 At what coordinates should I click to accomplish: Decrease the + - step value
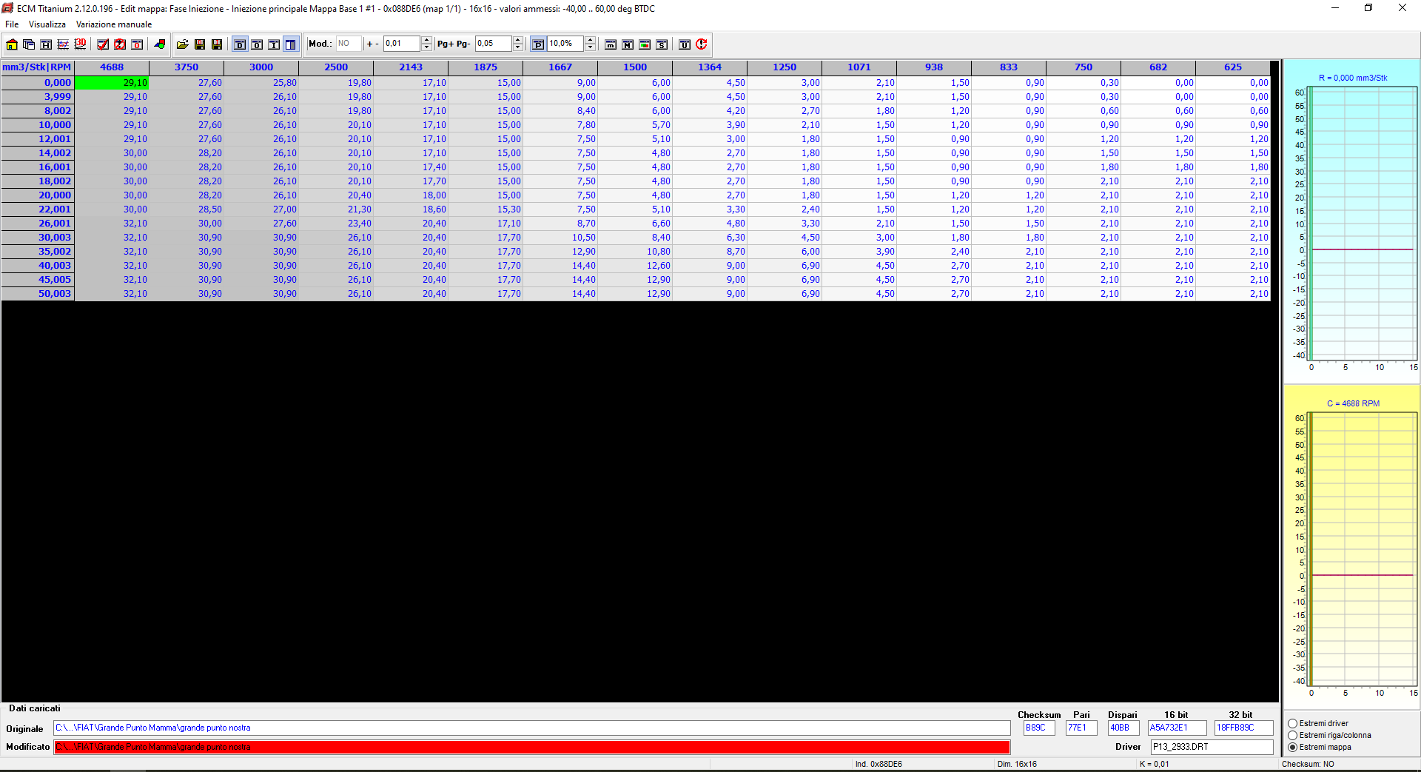click(426, 47)
